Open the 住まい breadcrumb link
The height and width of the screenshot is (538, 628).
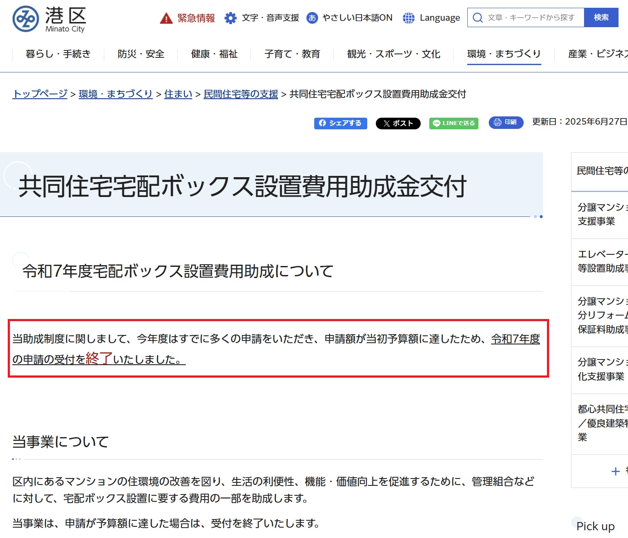[x=178, y=94]
